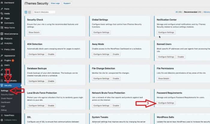Viewport: 210px width, 124px height.
Task: Open the Security Dashboard submenu item
Action: click(5, 102)
